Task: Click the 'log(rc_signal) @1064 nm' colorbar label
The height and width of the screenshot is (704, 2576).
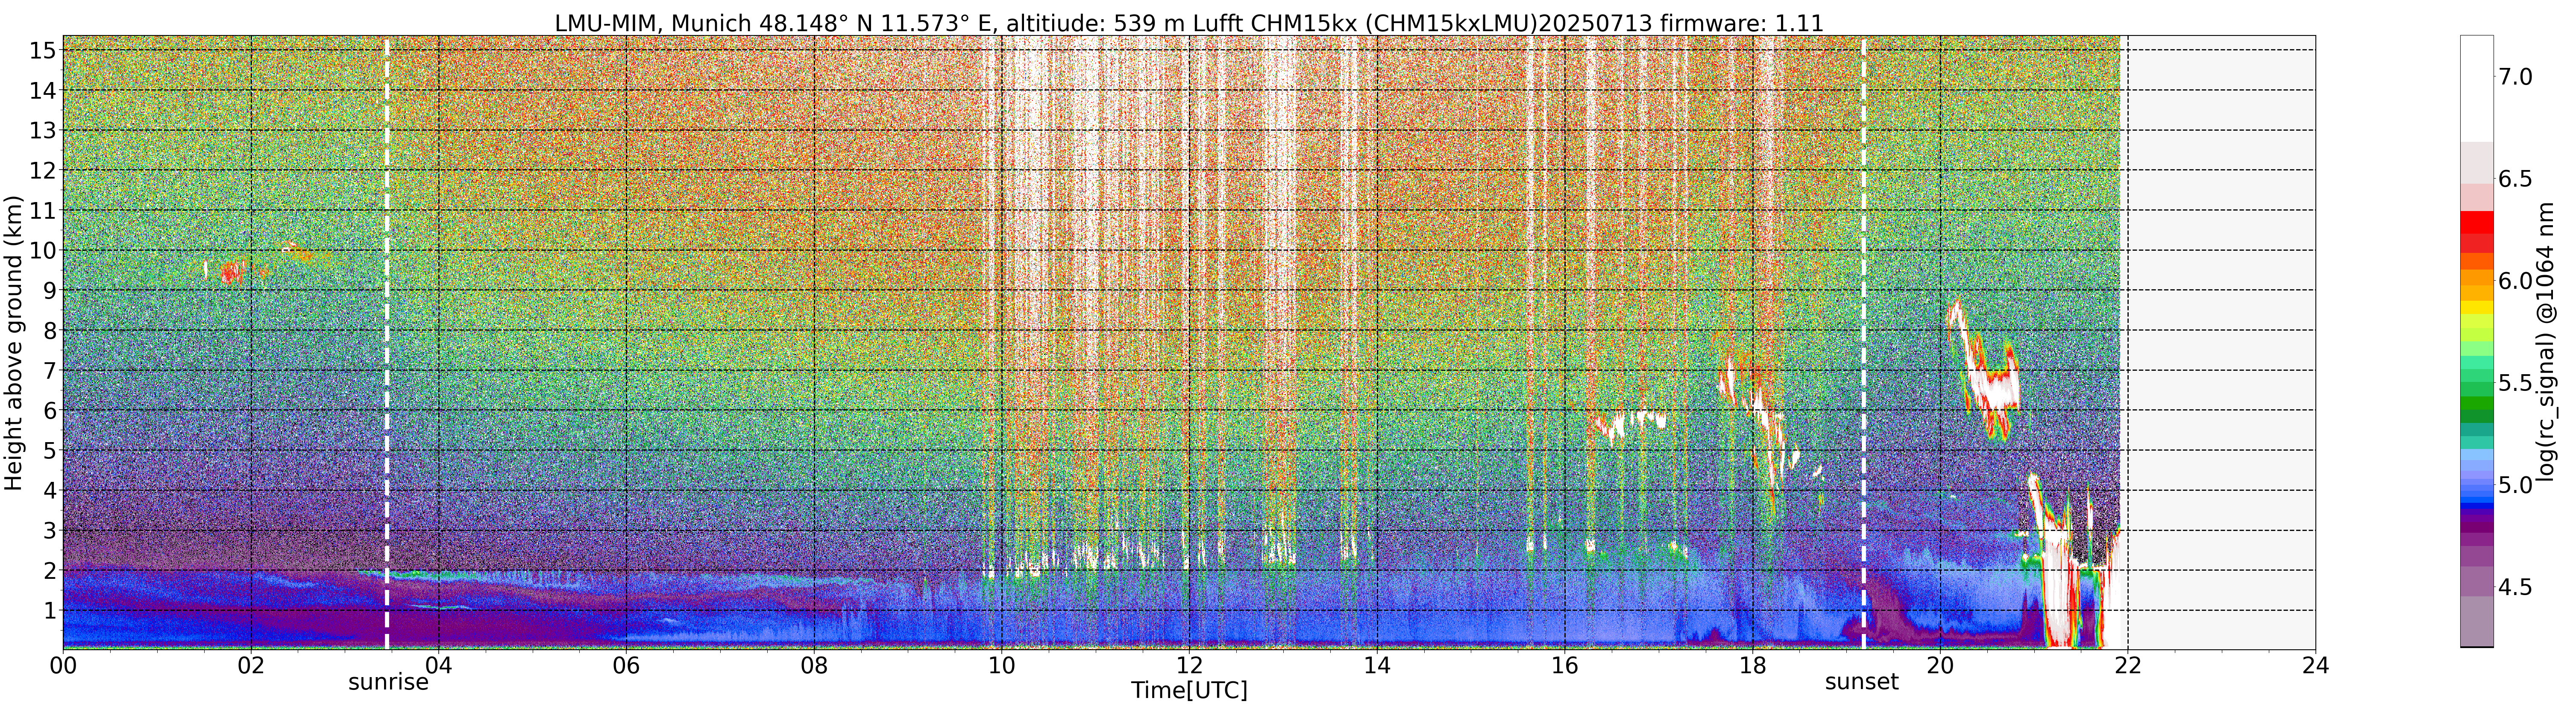Action: point(2546,343)
